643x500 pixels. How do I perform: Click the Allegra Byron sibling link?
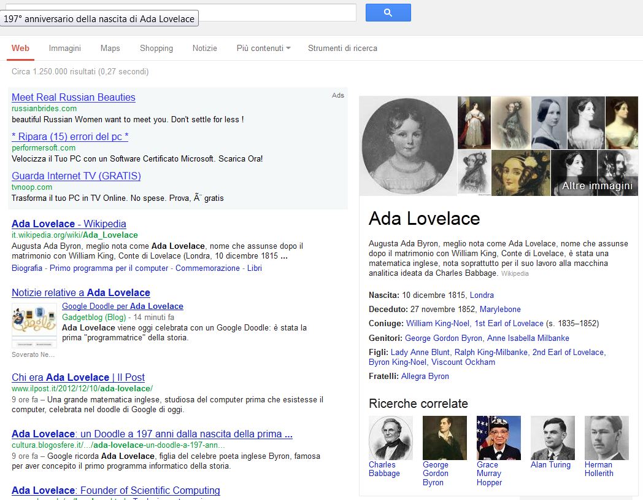click(425, 376)
